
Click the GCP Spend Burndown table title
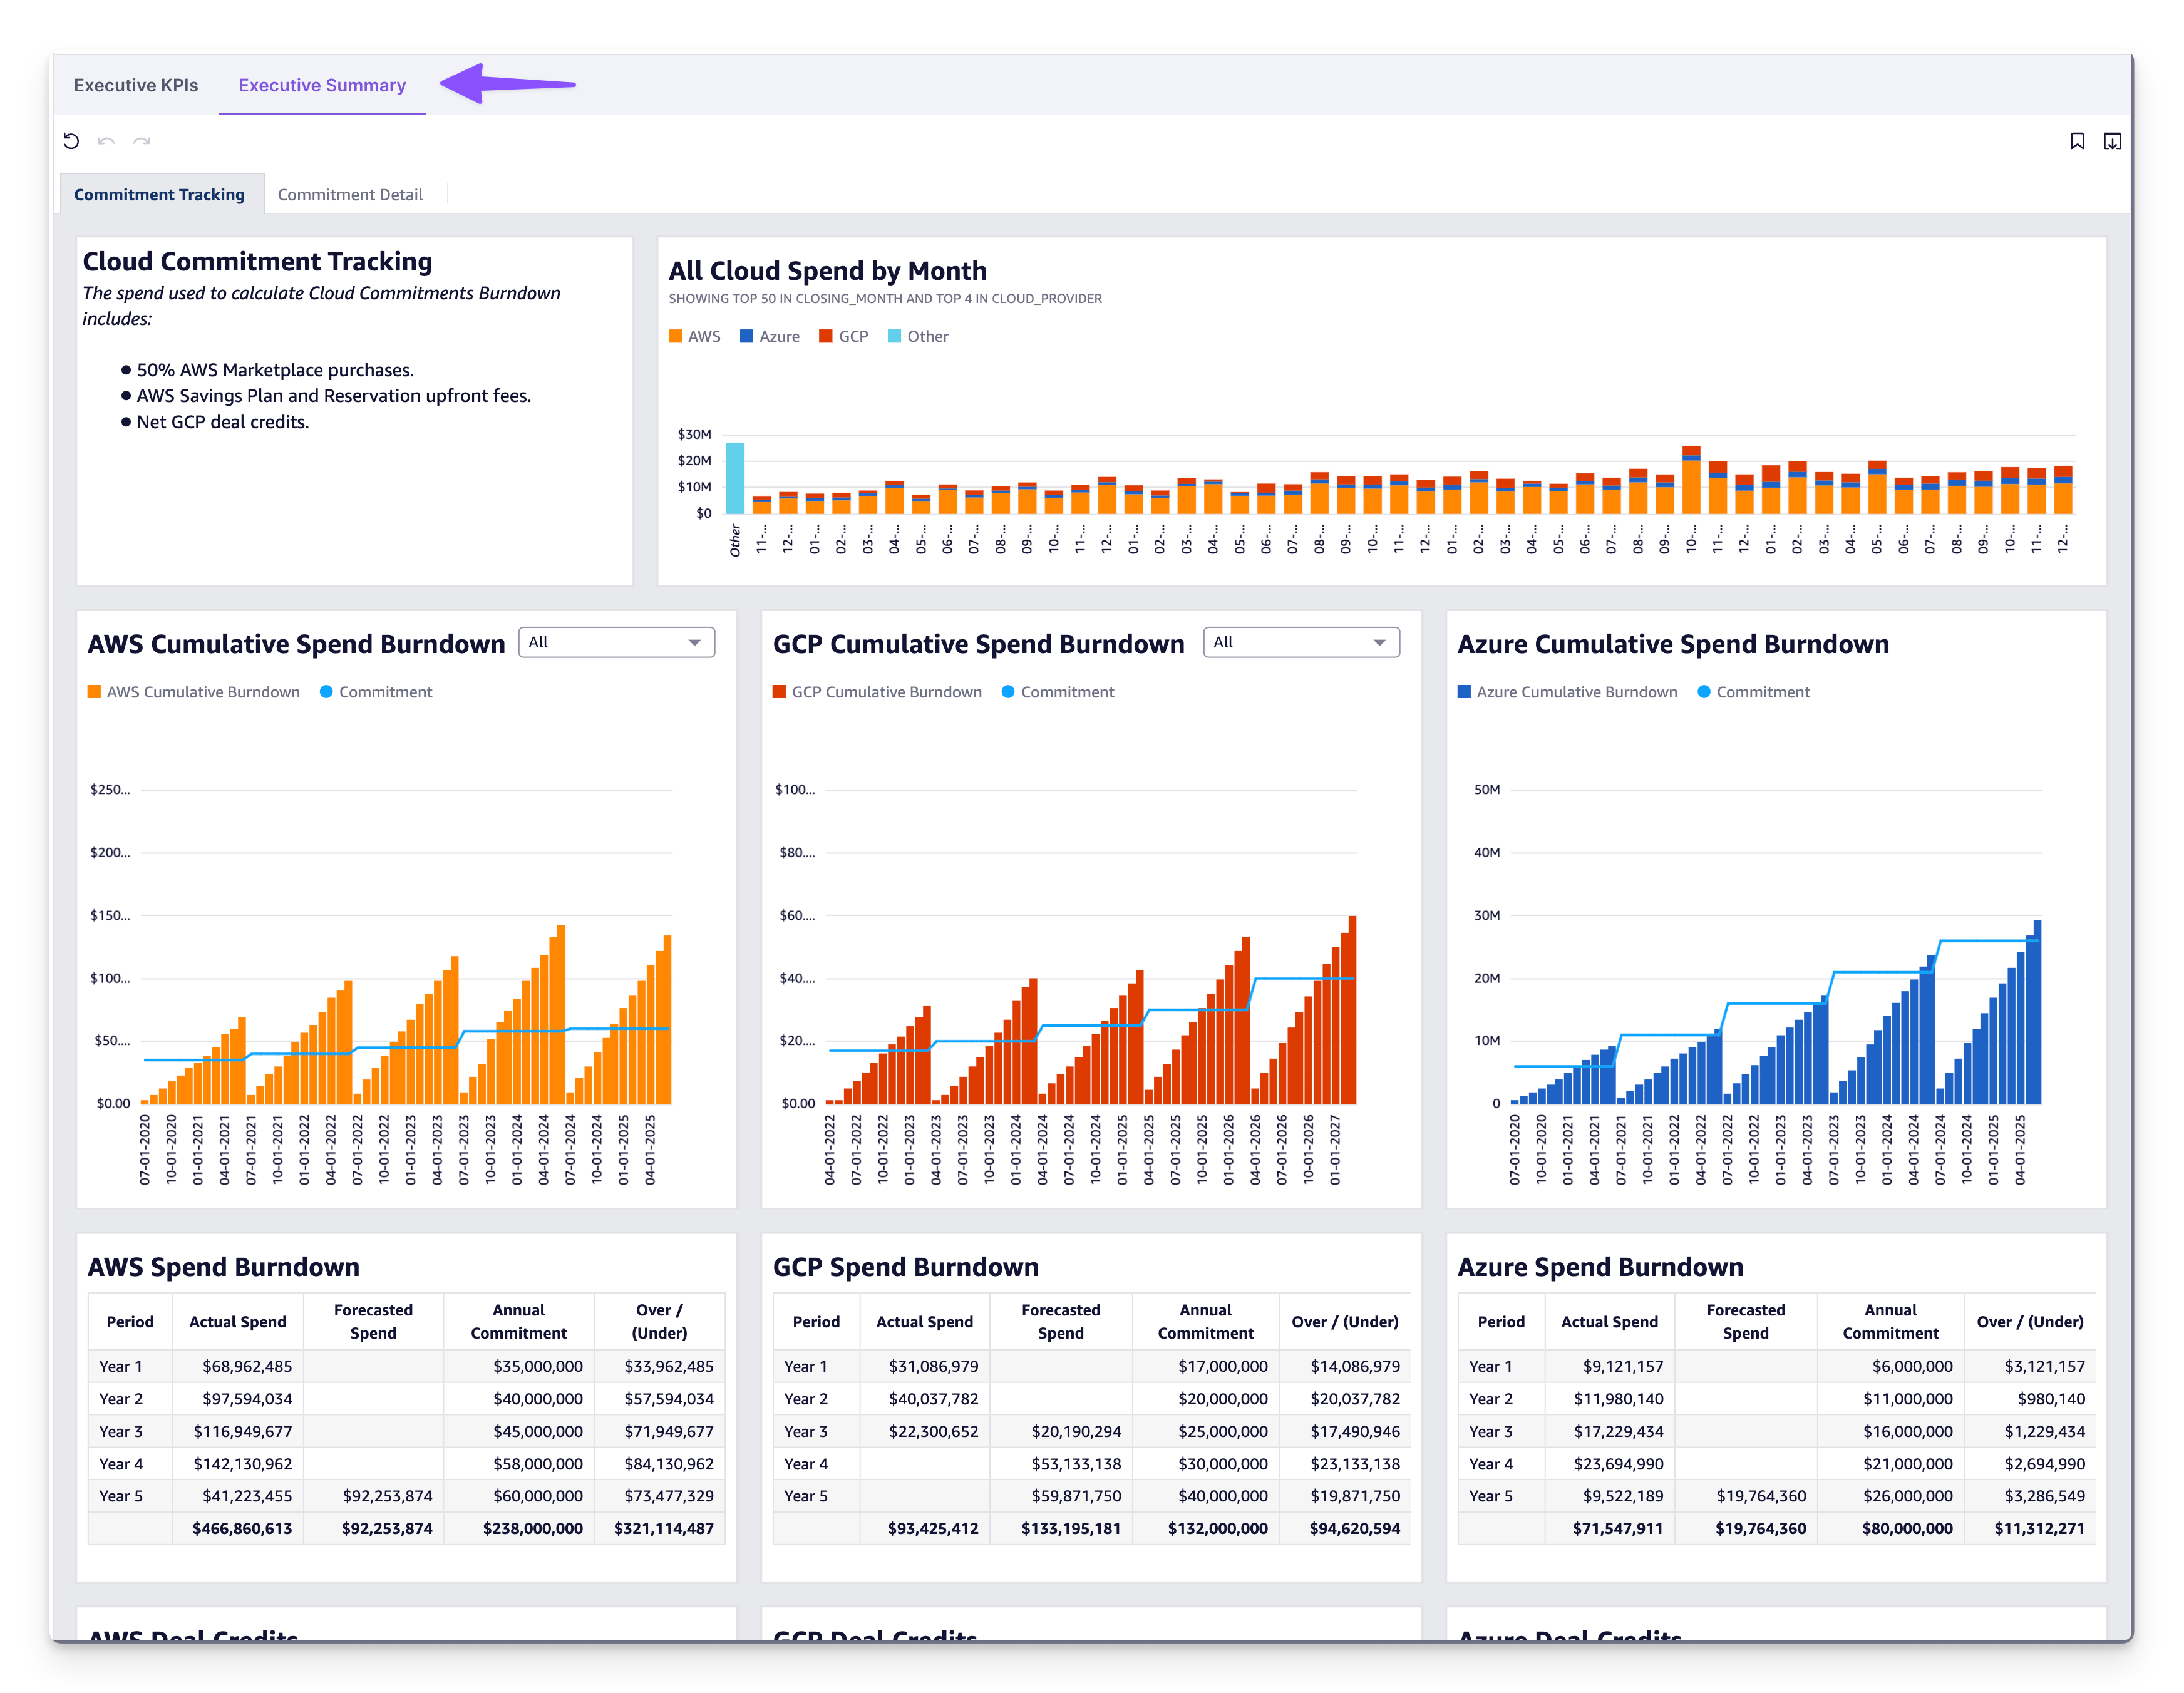tap(905, 1267)
